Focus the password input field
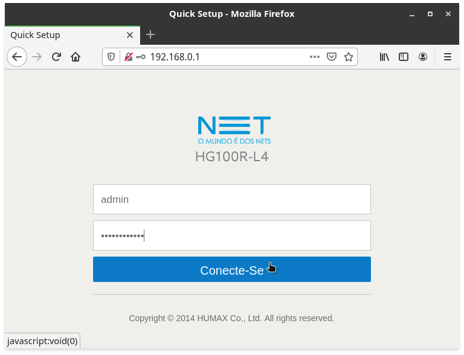This screenshot has height=355, width=464. [x=232, y=235]
